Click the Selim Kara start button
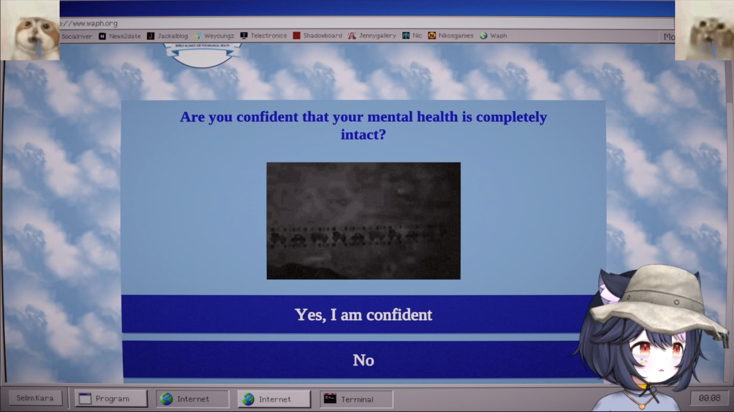The image size is (734, 412). (x=35, y=398)
